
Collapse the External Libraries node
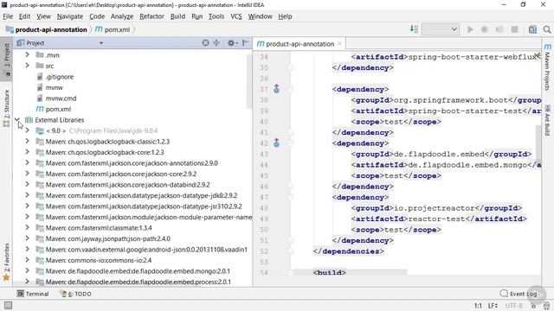click(x=17, y=120)
